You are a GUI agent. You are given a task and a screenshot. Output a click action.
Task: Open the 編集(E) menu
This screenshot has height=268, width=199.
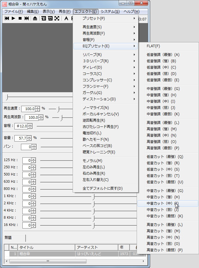(33, 12)
